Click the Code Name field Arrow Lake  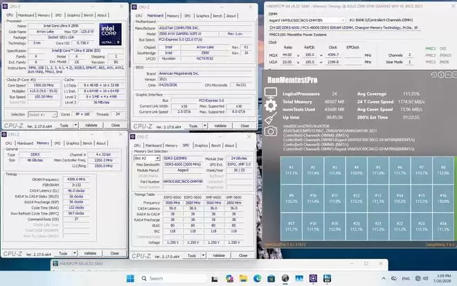(45, 31)
